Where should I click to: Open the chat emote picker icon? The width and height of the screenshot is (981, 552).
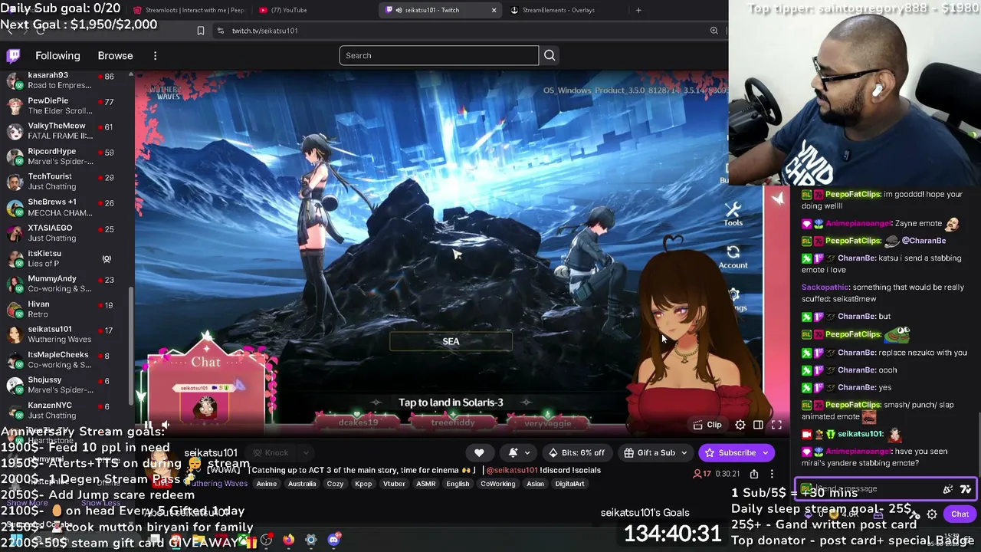(x=966, y=489)
